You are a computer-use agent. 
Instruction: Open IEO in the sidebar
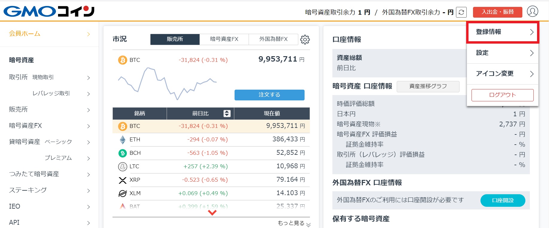[49, 206]
